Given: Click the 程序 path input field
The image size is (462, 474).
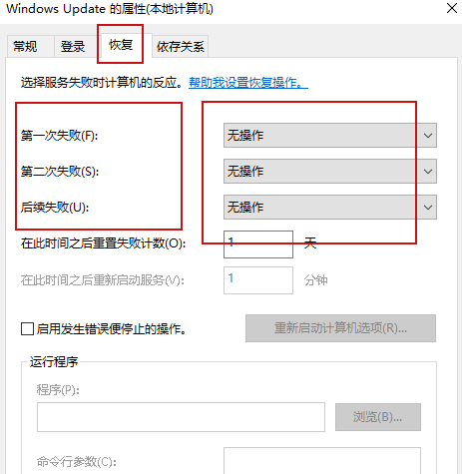Looking at the screenshot, I should click(x=181, y=417).
